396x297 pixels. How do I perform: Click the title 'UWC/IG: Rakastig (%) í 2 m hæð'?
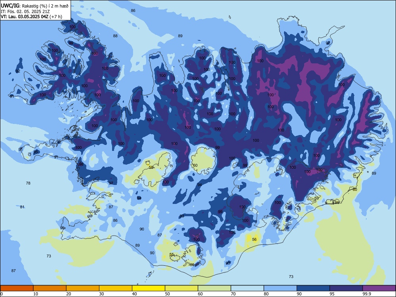point(34,6)
